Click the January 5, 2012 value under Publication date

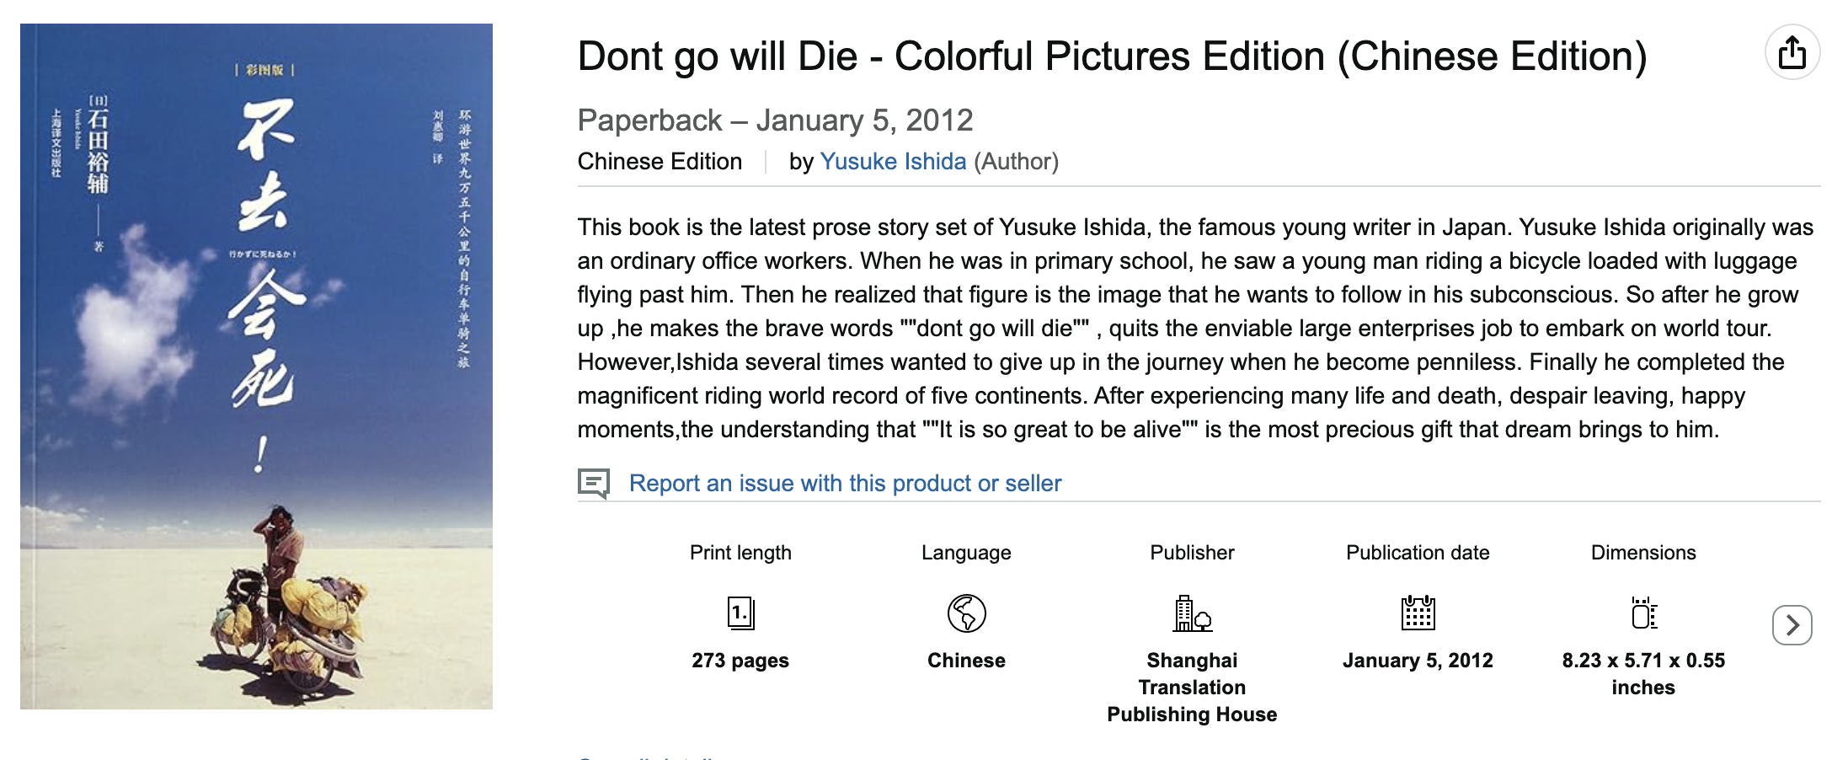1418,661
